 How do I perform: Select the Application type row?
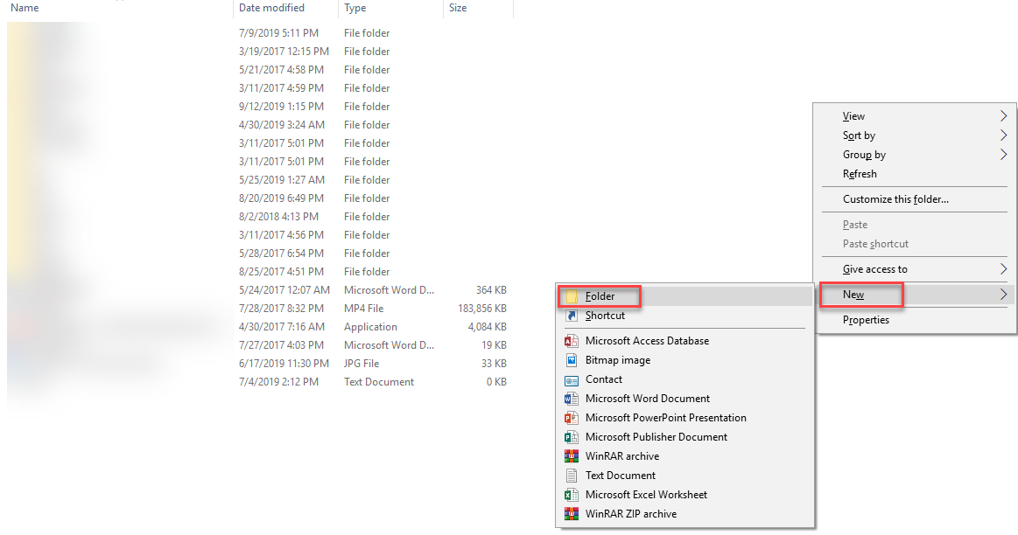(x=260, y=327)
